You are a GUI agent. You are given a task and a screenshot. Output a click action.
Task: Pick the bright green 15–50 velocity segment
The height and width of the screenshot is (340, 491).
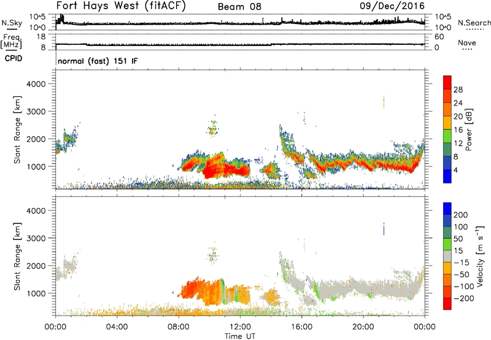coord(447,244)
